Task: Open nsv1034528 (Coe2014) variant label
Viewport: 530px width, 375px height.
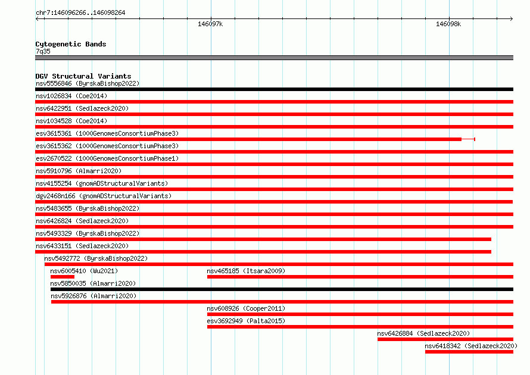Action: [71, 121]
